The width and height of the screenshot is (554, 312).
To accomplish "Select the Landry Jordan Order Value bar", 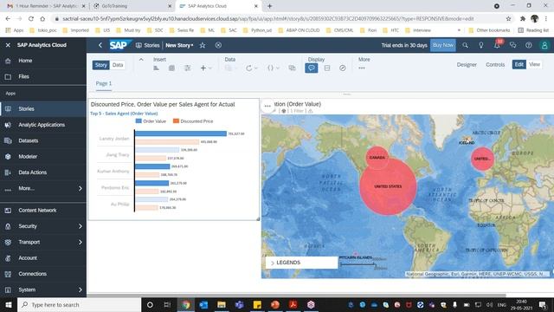I will (x=181, y=133).
